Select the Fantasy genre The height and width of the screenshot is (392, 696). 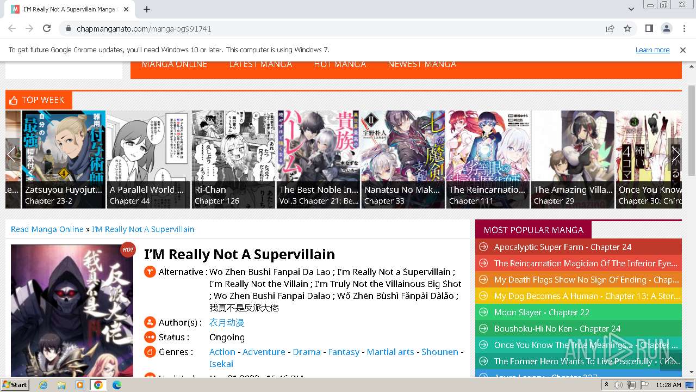344,352
